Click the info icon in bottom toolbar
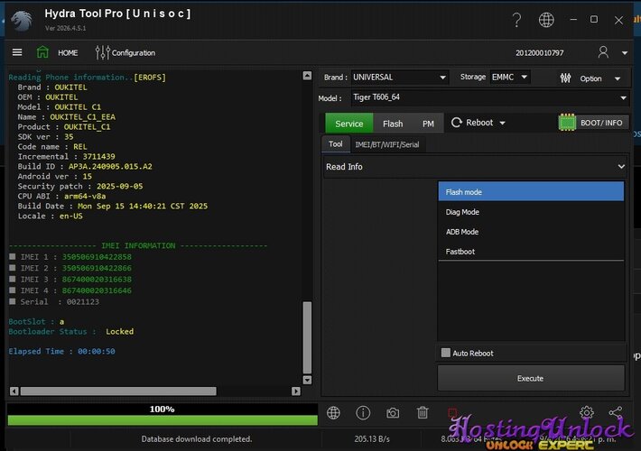Viewport: 641px width, 451px height. 363,412
